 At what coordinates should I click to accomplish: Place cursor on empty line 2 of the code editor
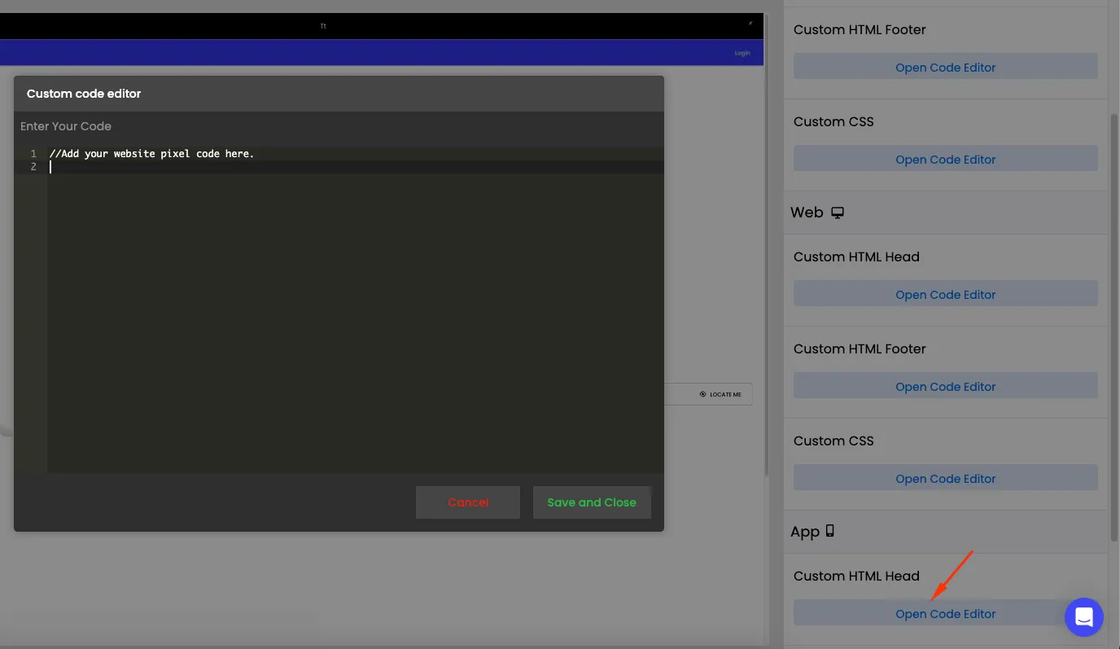(356, 167)
